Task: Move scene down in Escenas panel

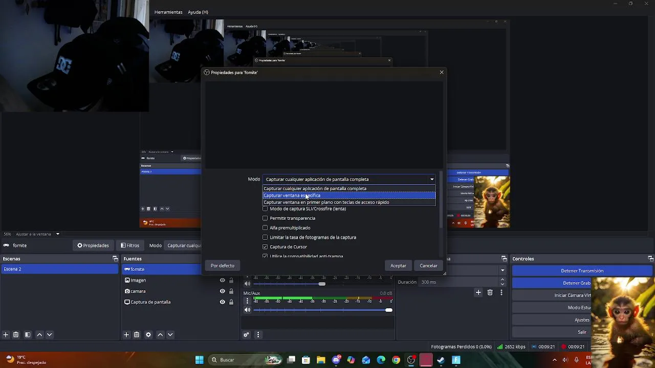Action: click(50, 335)
